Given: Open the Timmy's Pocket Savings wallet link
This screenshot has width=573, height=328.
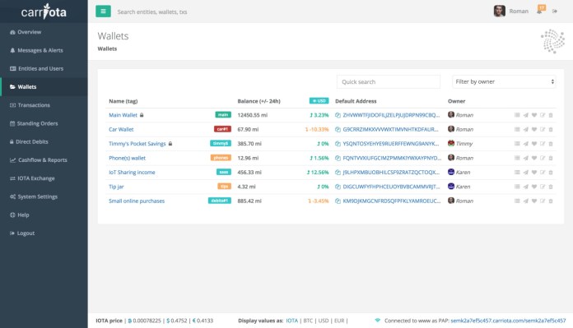Looking at the screenshot, I should coord(137,144).
